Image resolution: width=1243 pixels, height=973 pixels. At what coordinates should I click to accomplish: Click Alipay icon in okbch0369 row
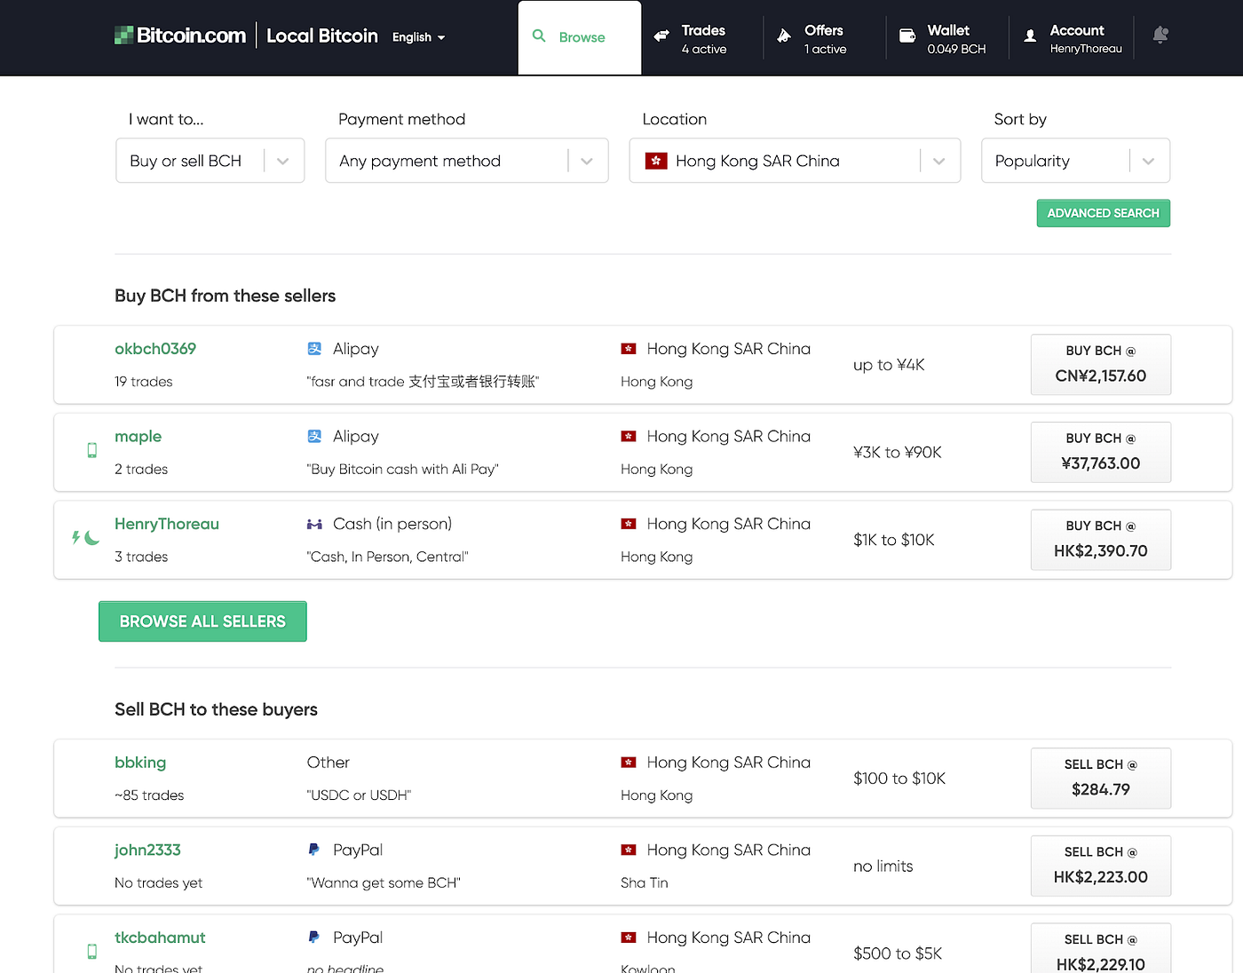(314, 349)
